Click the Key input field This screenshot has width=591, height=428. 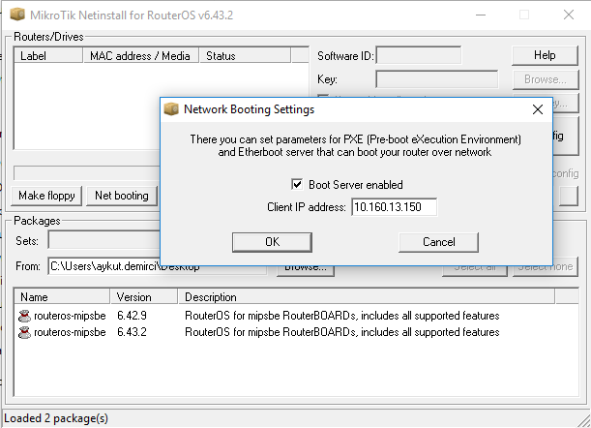click(437, 79)
